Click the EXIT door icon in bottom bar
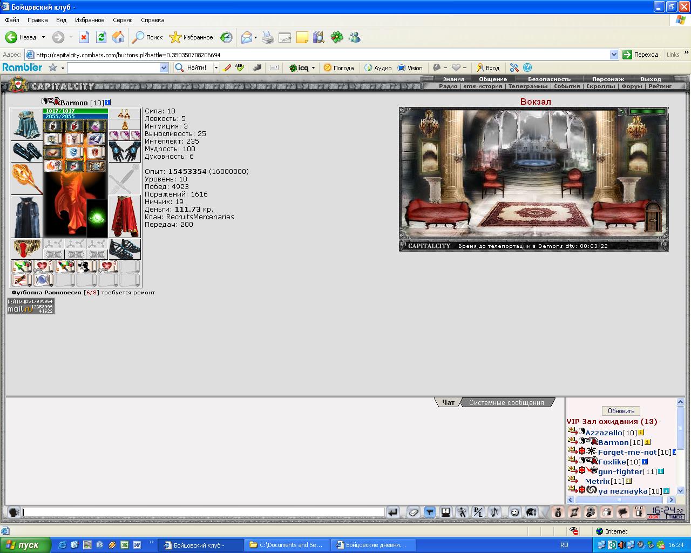691x553 pixels. tap(639, 512)
